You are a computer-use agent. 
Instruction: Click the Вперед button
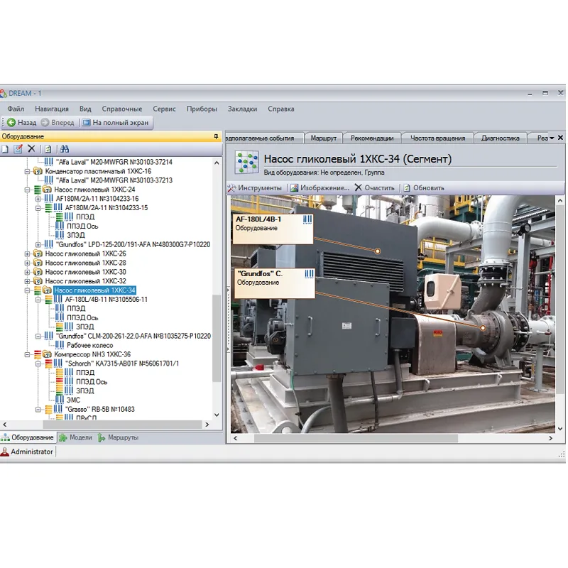click(58, 122)
